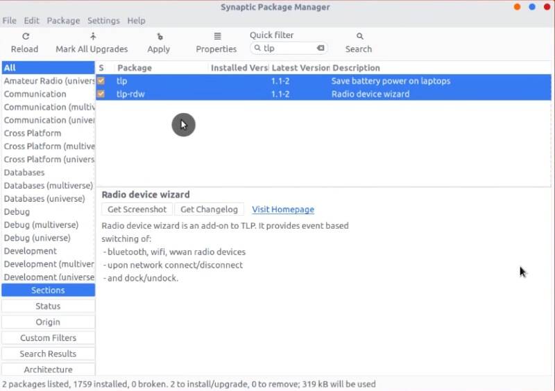Select Databases (universe) section
Screen dimensions: 555x391
point(48,198)
